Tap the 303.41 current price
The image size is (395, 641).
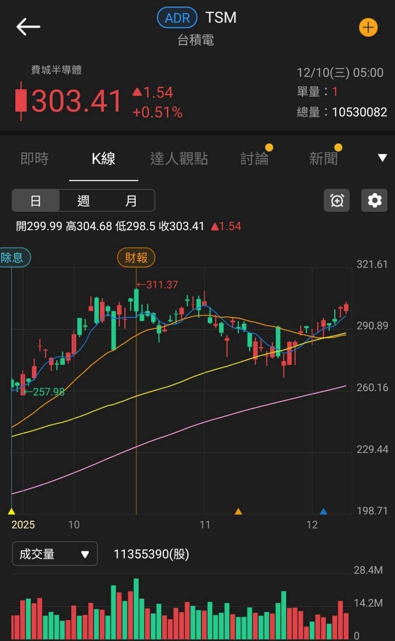click(77, 101)
